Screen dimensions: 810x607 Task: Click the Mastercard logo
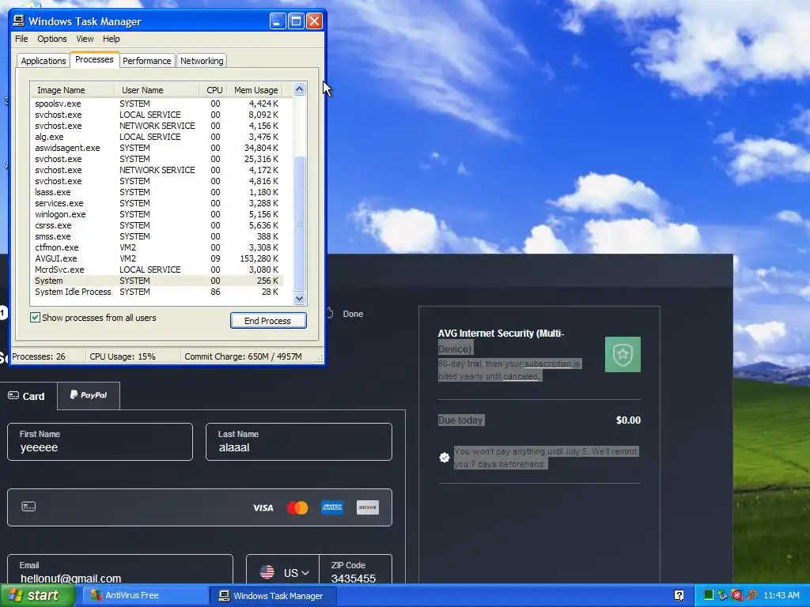297,508
